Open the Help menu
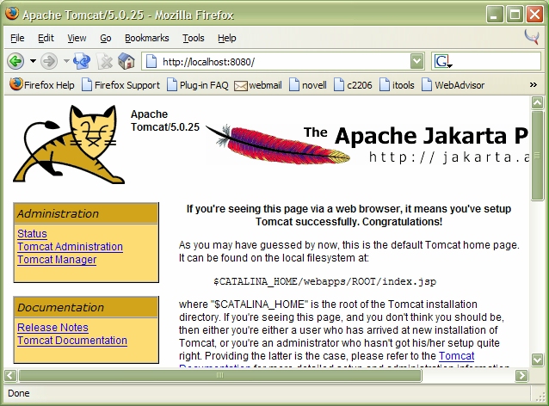 (x=227, y=38)
